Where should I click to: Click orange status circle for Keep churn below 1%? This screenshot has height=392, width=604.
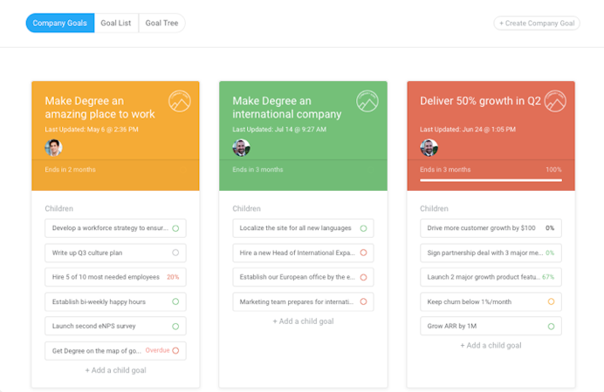[552, 301]
